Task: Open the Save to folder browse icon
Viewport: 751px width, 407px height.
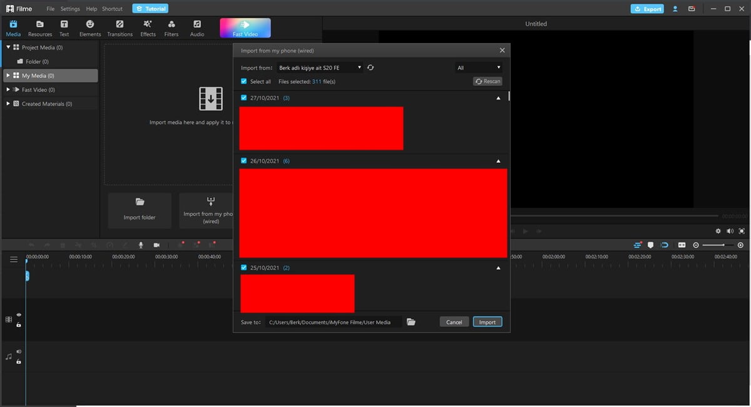Action: 411,322
